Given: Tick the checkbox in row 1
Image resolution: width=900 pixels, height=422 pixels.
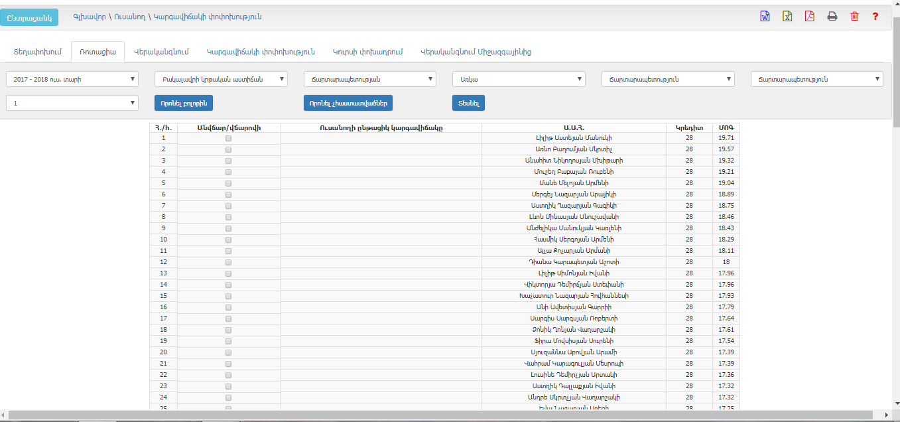Looking at the screenshot, I should pos(229,138).
